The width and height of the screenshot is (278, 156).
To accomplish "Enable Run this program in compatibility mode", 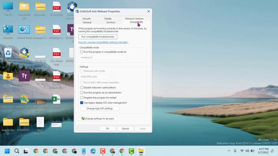I will pyautogui.click(x=82, y=52).
